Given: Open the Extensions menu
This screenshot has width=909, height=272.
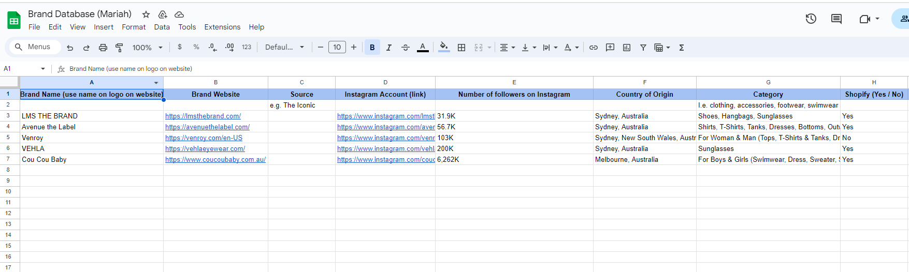Looking at the screenshot, I should (222, 27).
